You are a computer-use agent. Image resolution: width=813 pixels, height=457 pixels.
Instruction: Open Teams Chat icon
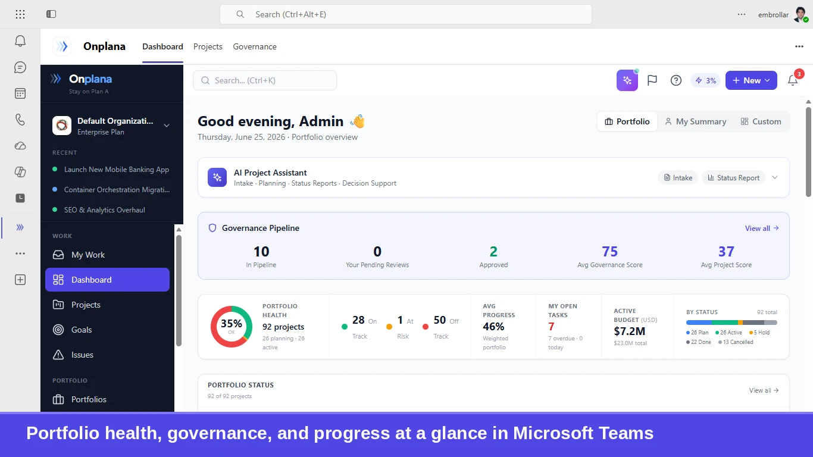point(20,67)
